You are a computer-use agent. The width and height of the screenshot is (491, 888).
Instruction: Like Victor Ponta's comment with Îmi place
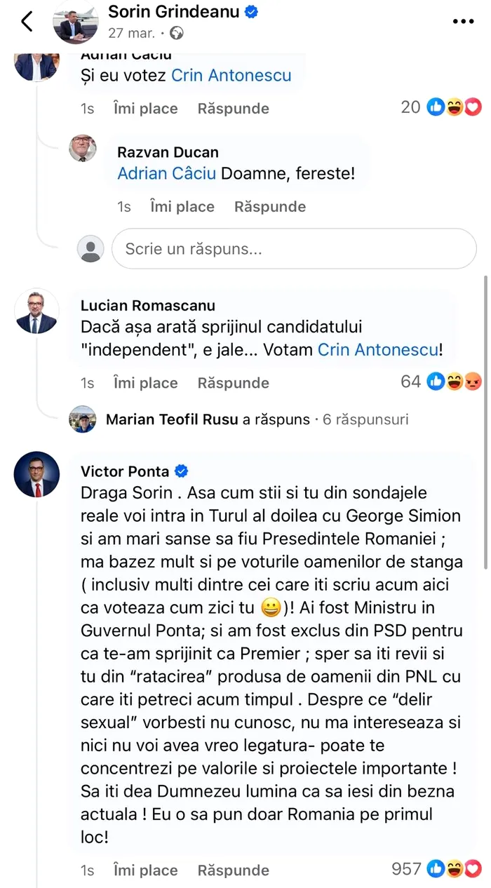145,870
